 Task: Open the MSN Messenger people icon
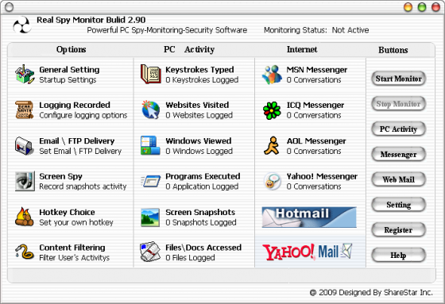[272, 75]
